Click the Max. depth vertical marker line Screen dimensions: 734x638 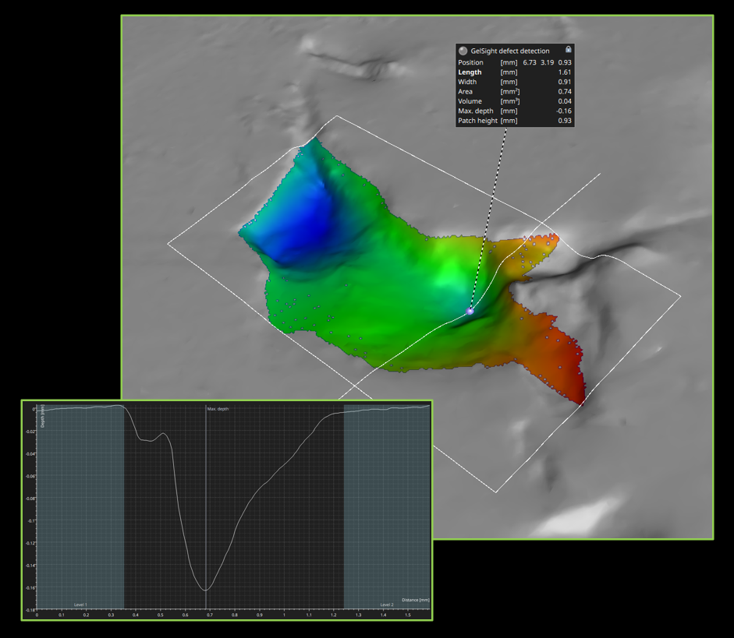click(x=206, y=499)
